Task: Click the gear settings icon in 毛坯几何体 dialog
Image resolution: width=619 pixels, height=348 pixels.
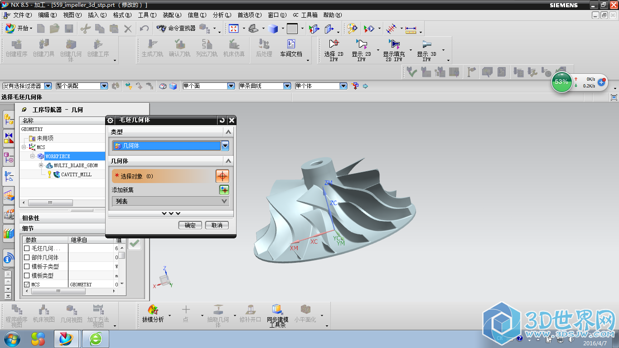Action: 110,120
